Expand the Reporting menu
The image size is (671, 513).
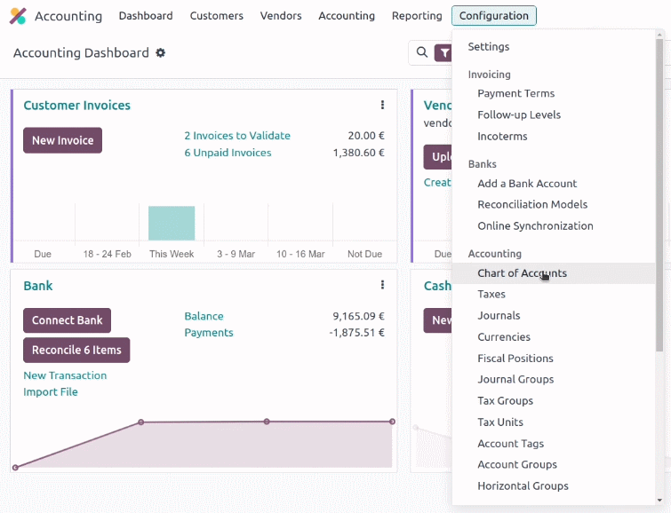(x=417, y=16)
